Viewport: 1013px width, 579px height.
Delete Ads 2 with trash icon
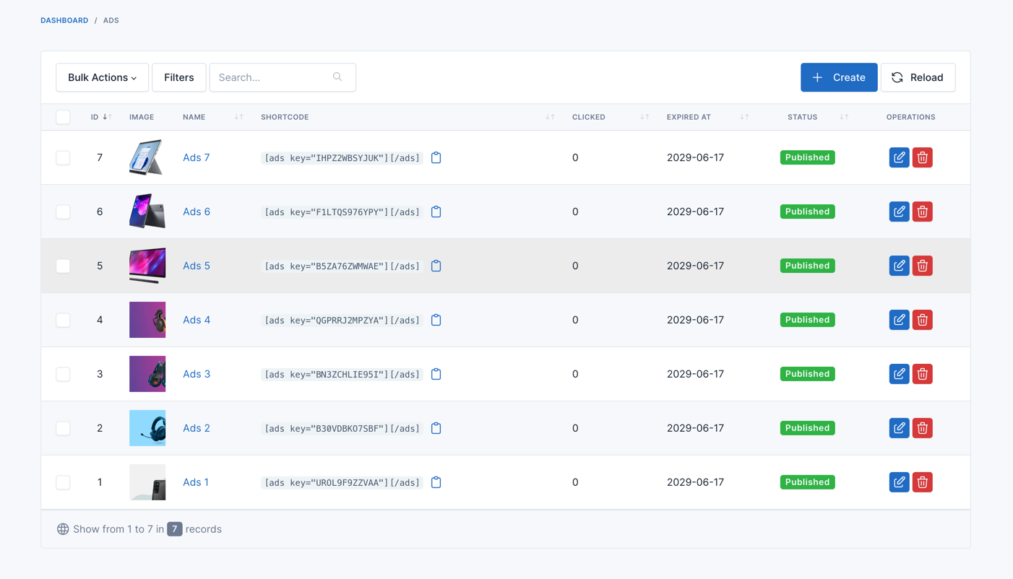[922, 428]
